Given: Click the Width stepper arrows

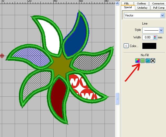Looking at the screenshot, I should tap(155, 37).
